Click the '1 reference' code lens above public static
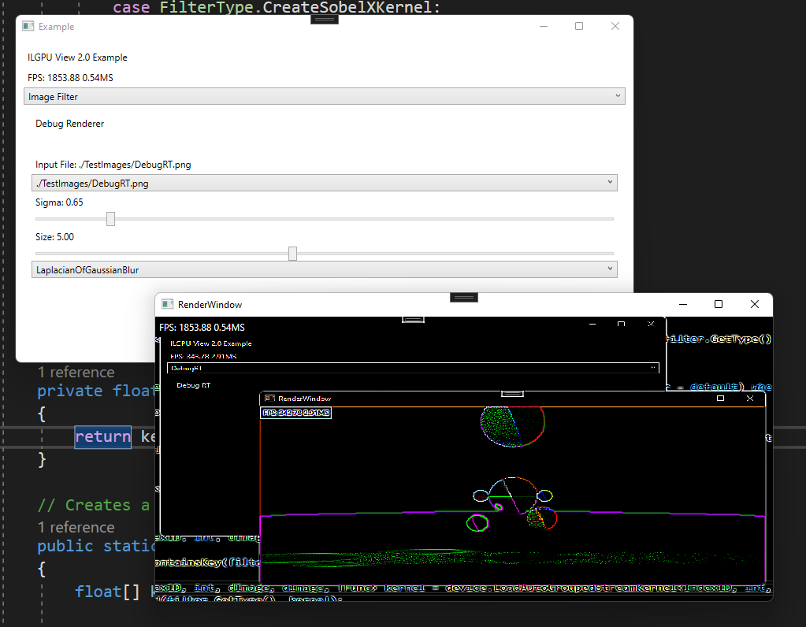 click(x=76, y=527)
